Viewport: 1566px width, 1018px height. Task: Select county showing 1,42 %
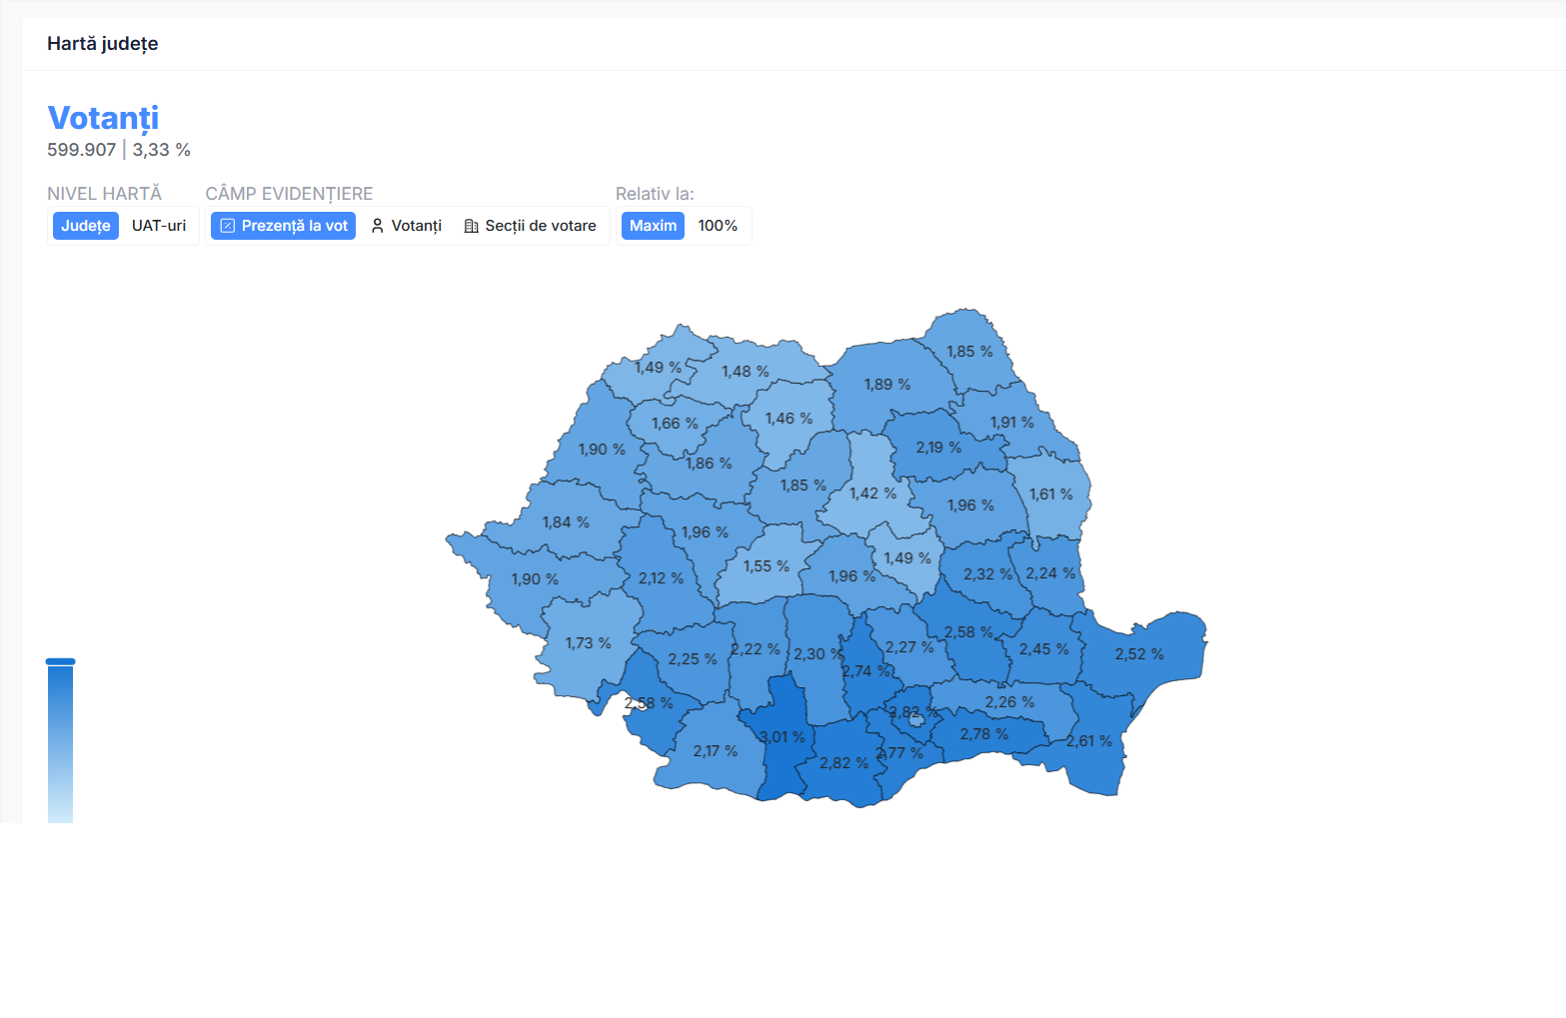(x=871, y=494)
